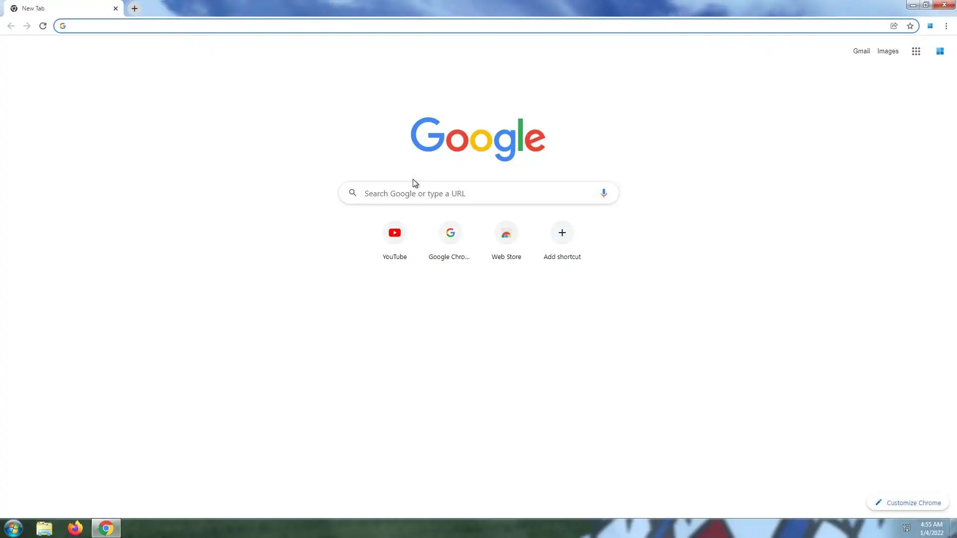Viewport: 957px width, 538px height.
Task: Open Chrome's three-dot menu
Action: (946, 26)
